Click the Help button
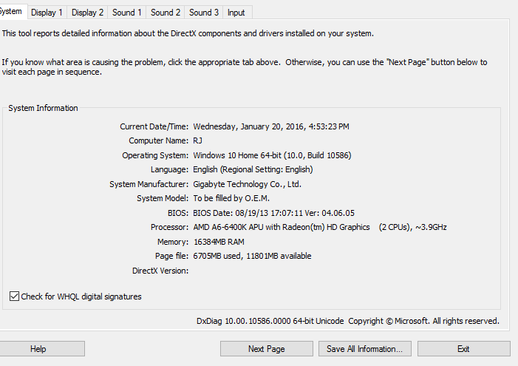Screen dimensions: 518x366 coord(38,349)
